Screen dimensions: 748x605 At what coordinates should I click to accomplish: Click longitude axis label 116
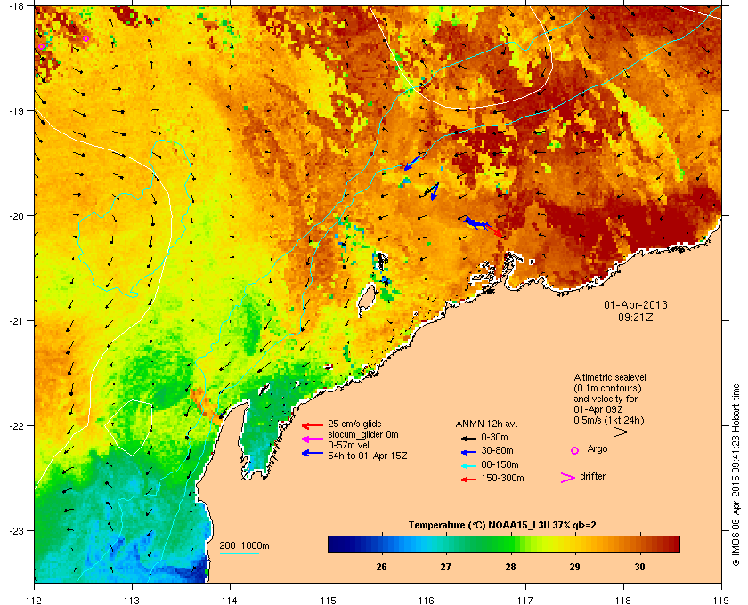click(x=427, y=601)
